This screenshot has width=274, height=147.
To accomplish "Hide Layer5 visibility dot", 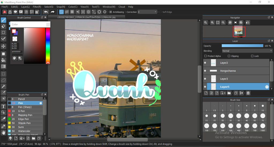I will (205, 87).
